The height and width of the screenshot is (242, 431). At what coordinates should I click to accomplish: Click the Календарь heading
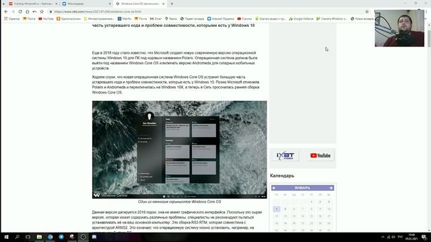282,175
